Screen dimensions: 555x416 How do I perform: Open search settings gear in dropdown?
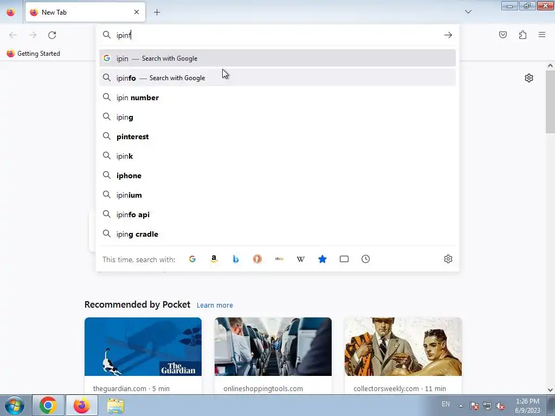(448, 259)
